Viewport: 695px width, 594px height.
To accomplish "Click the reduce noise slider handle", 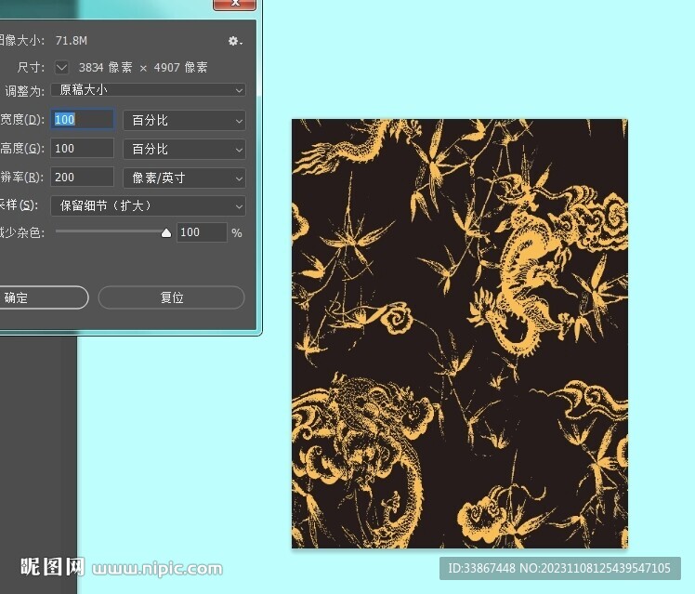I will click(166, 232).
